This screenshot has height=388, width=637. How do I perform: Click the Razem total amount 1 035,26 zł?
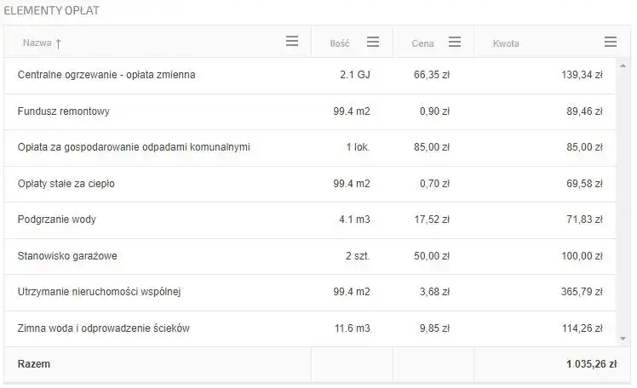[591, 364]
